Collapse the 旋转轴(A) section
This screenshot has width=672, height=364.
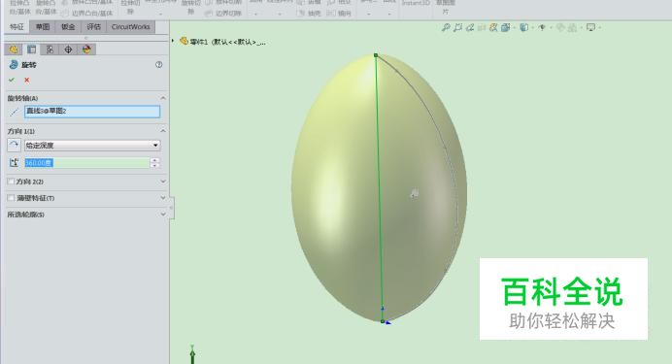[x=163, y=98]
